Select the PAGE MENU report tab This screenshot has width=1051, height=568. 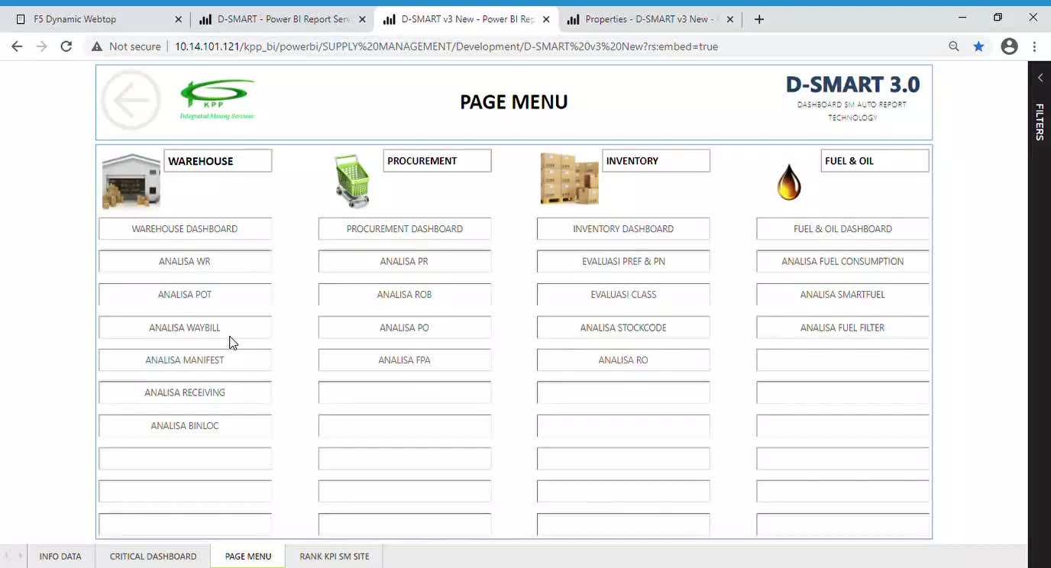pos(248,557)
